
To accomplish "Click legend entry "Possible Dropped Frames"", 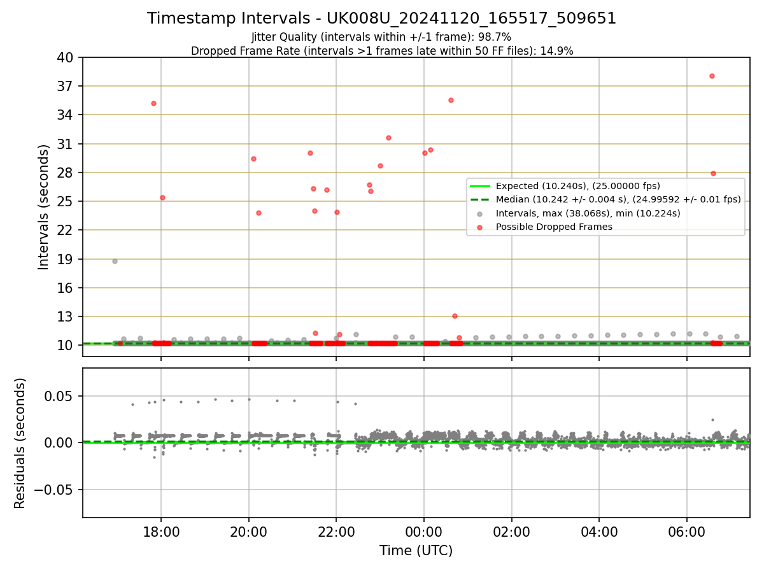I will [x=554, y=227].
